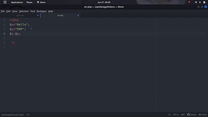This screenshot has width=208, height=117.
Task: Place cursor in the <?php opening tag
Action: (x=14, y=20)
